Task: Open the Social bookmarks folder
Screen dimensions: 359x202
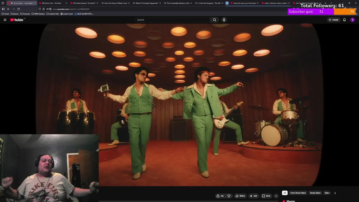Action: coord(5,14)
